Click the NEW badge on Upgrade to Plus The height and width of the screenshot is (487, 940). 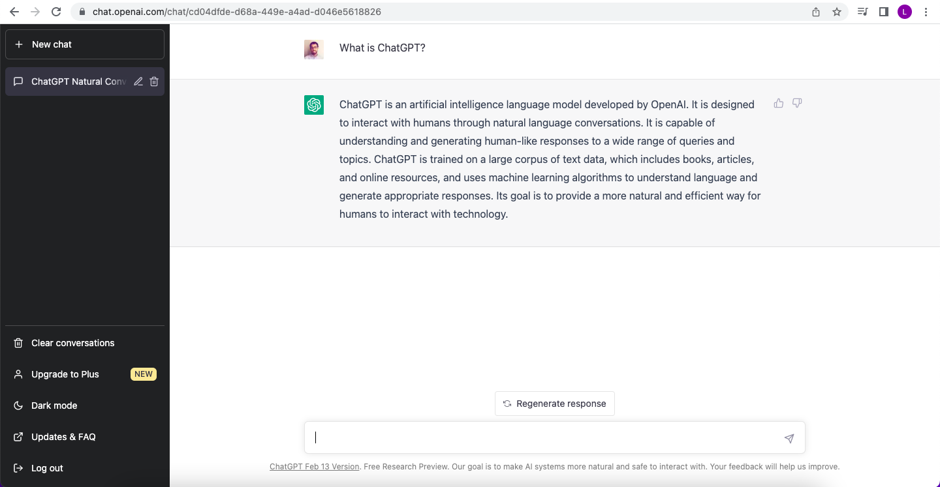143,374
